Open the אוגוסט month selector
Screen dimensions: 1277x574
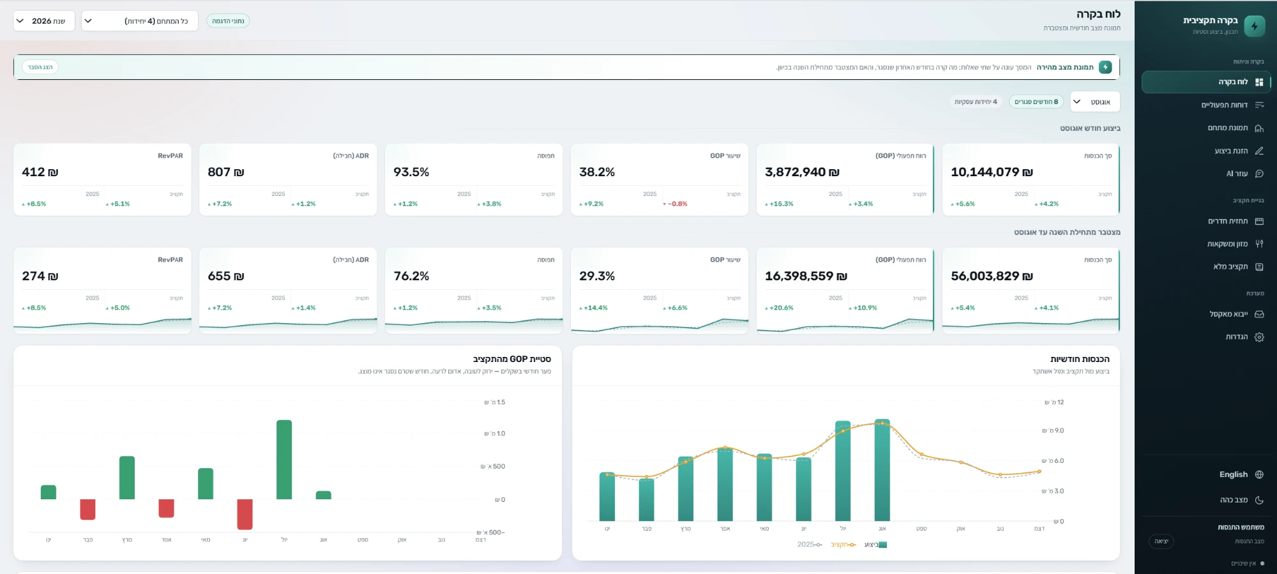click(1094, 102)
